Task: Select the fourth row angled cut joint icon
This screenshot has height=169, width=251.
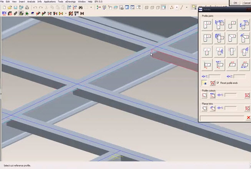Action: point(232,65)
